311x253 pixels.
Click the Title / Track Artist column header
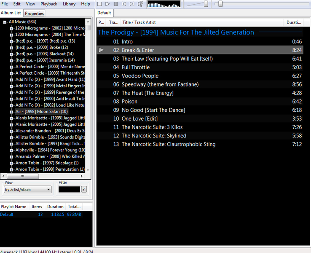coord(202,22)
